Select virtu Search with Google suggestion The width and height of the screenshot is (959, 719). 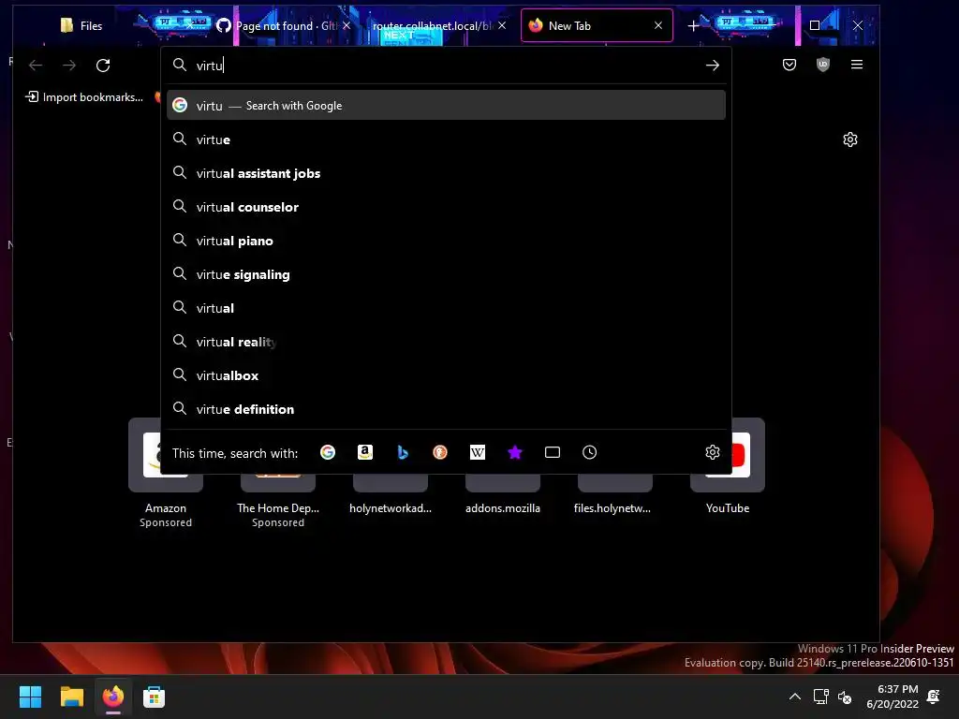pos(446,105)
